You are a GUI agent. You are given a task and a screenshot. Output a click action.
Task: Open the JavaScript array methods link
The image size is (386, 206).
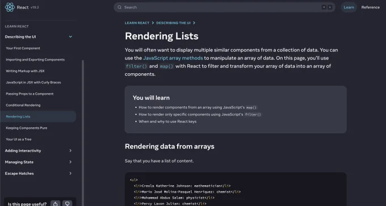(173, 58)
